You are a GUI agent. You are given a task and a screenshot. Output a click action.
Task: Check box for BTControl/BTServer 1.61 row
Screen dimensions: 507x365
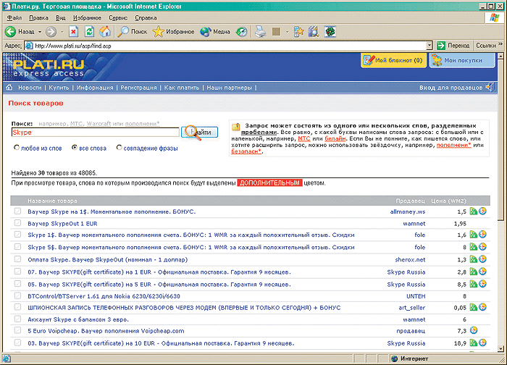click(17, 295)
